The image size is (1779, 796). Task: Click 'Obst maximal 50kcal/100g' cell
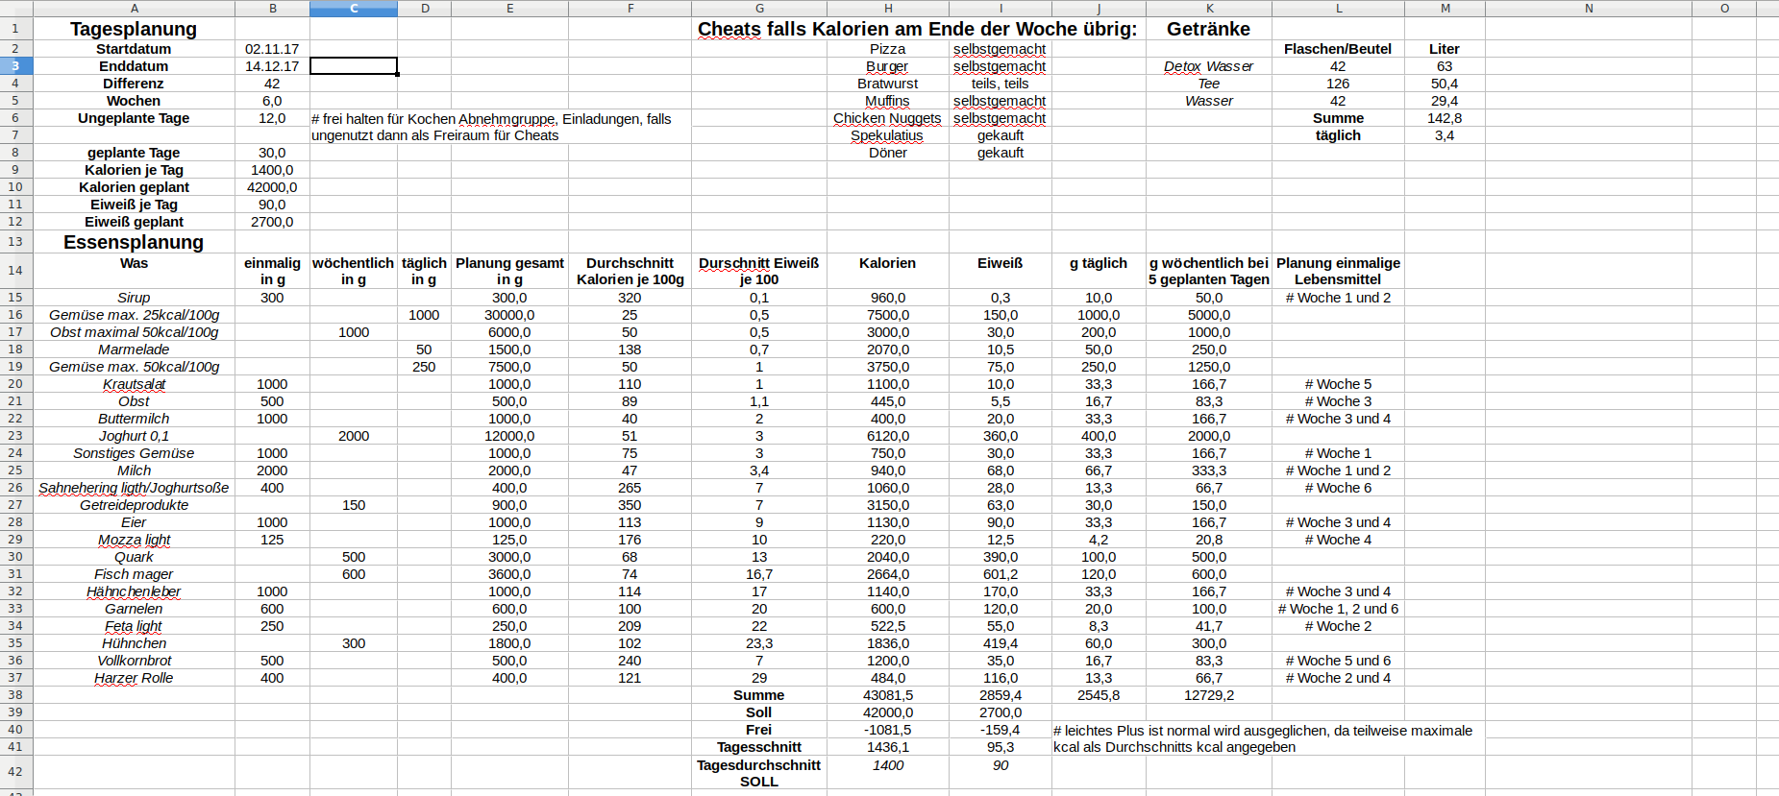pos(134,332)
